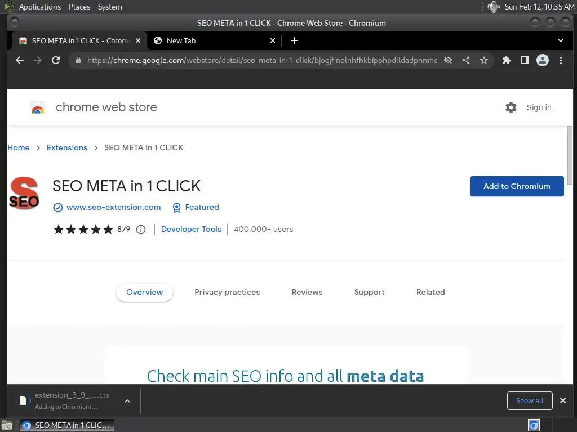Open the Applications menu
This screenshot has height=432, width=577.
pos(40,7)
